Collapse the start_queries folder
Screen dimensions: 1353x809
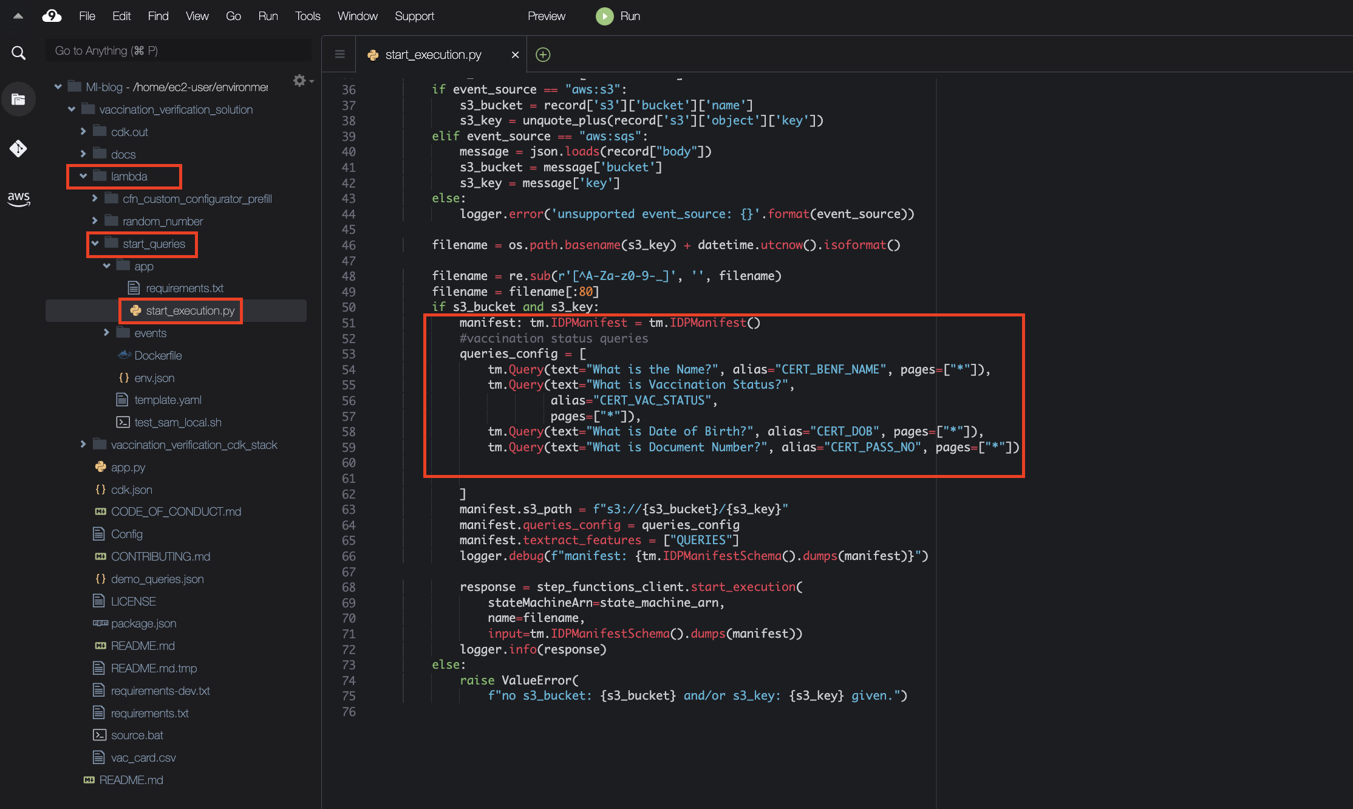[95, 244]
